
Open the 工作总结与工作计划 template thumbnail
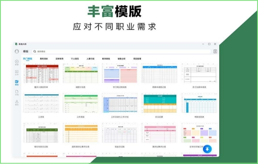point(120,103)
